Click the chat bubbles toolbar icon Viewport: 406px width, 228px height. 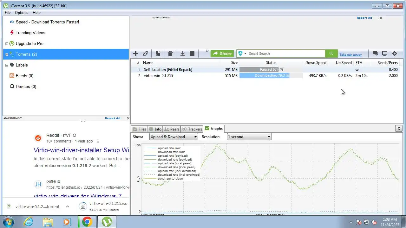click(375, 54)
